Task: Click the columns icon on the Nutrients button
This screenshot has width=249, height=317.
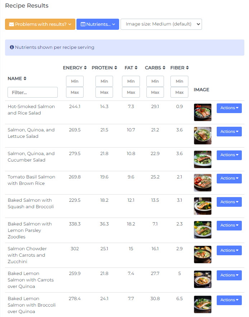Action: point(84,24)
